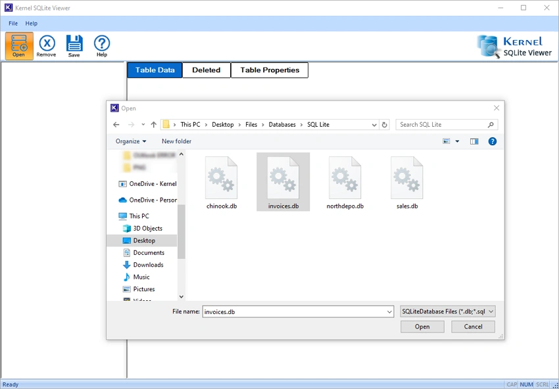Click the search magnifier icon
Viewport: 559px width, 389px height.
click(491, 125)
